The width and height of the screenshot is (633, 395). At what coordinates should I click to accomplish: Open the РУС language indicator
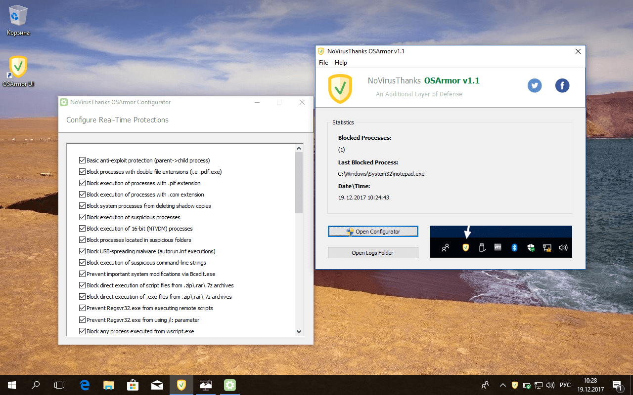565,385
